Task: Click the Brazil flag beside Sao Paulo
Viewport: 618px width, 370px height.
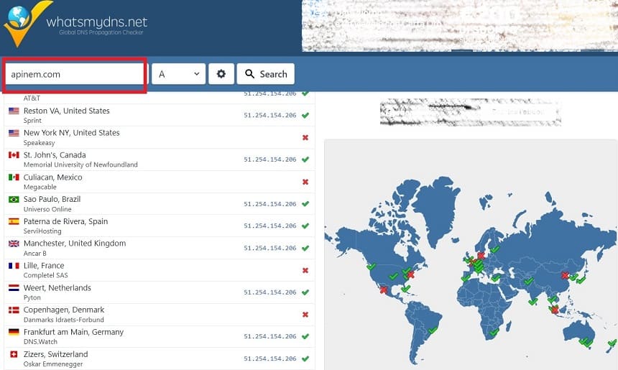Action: 14,200
